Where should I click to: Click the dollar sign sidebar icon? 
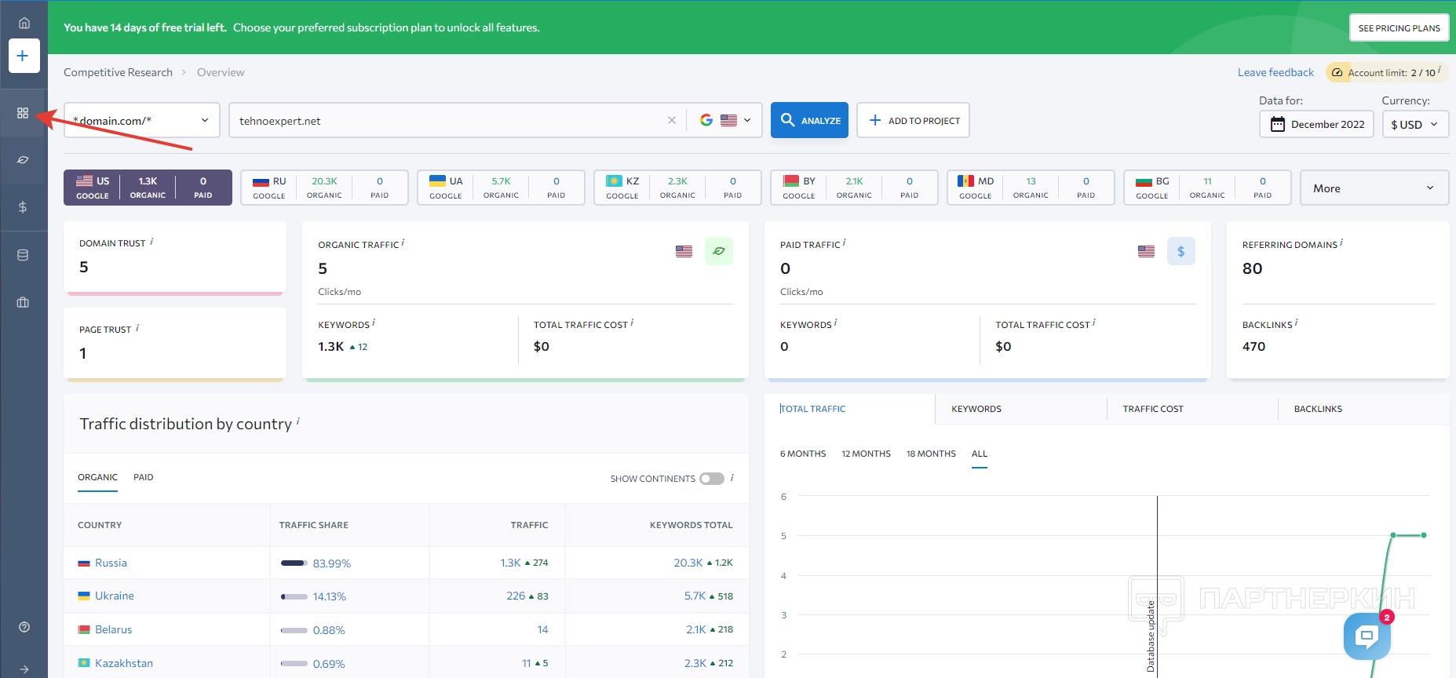click(23, 207)
